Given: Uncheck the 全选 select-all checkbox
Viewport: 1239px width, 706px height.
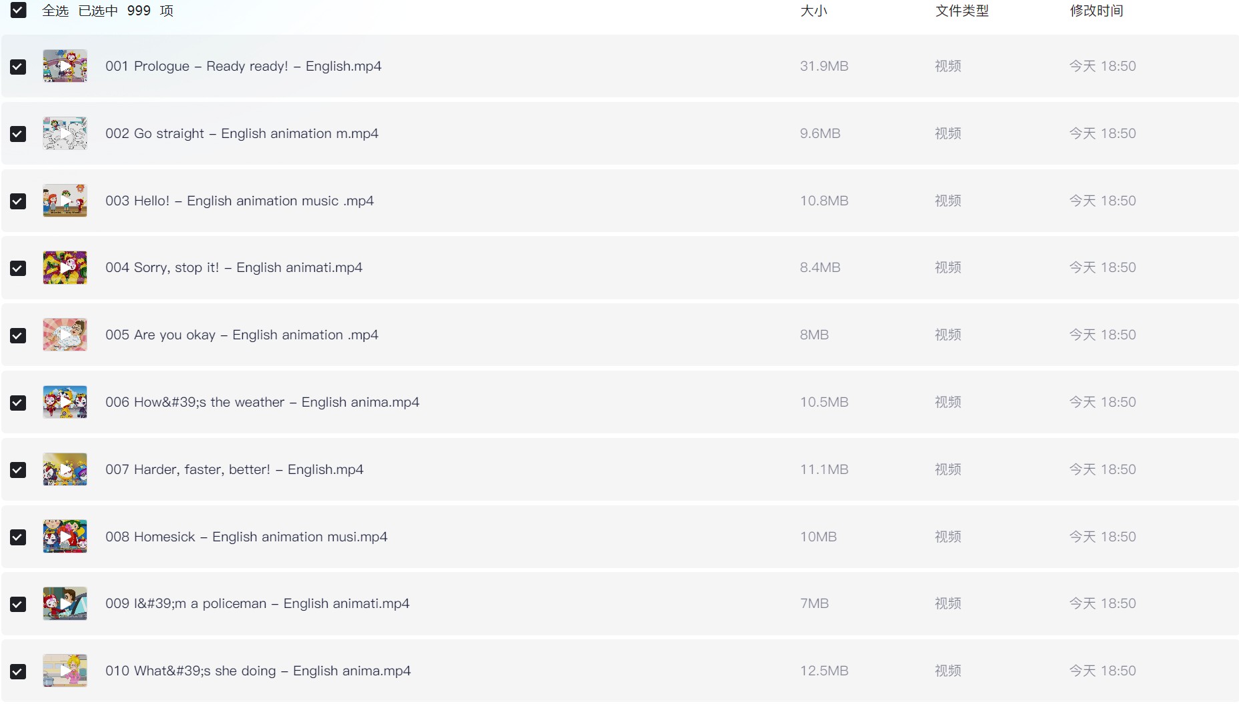Looking at the screenshot, I should [19, 10].
